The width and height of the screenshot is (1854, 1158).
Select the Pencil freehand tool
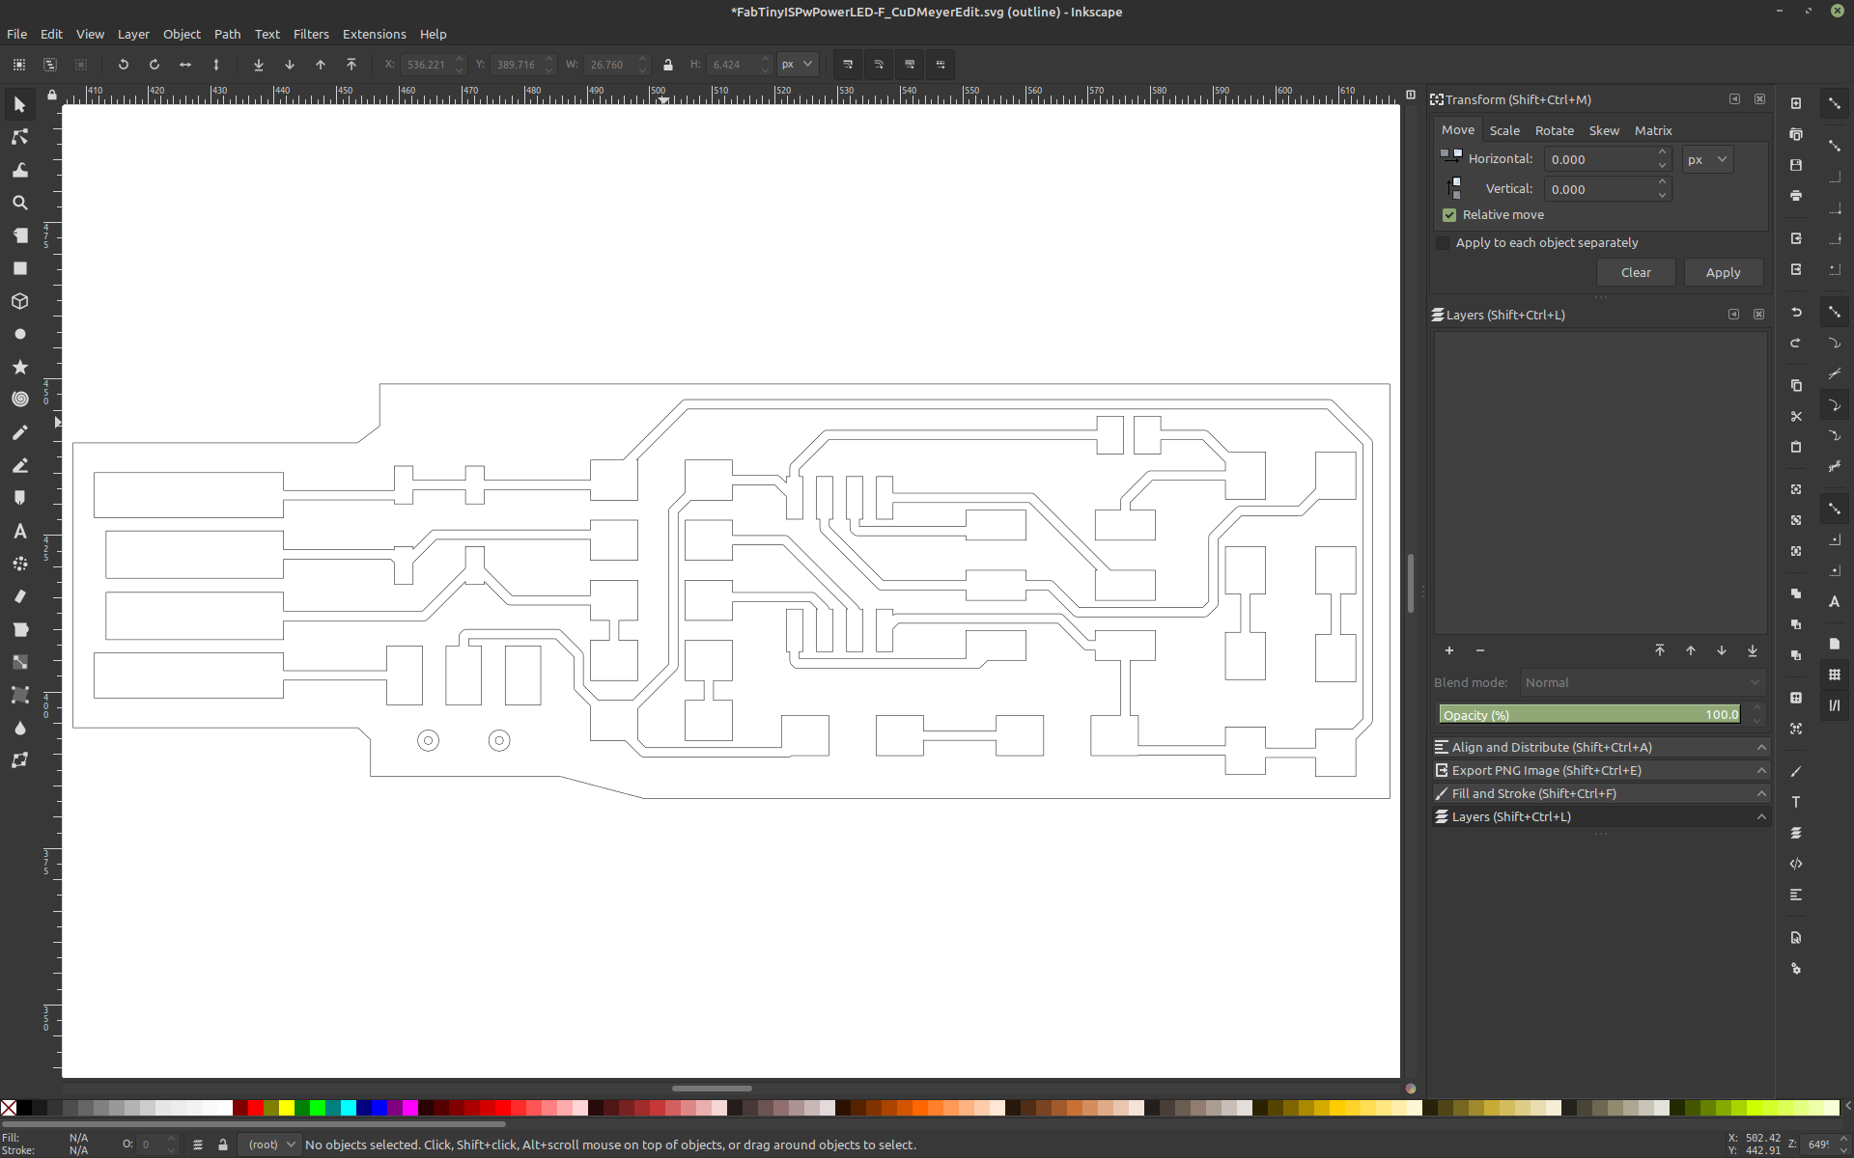coord(19,432)
